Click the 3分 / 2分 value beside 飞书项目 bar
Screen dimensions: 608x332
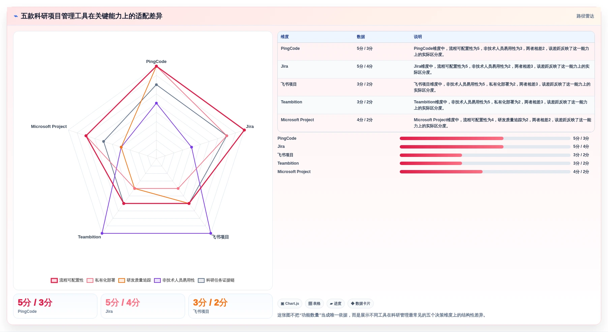(x=581, y=155)
